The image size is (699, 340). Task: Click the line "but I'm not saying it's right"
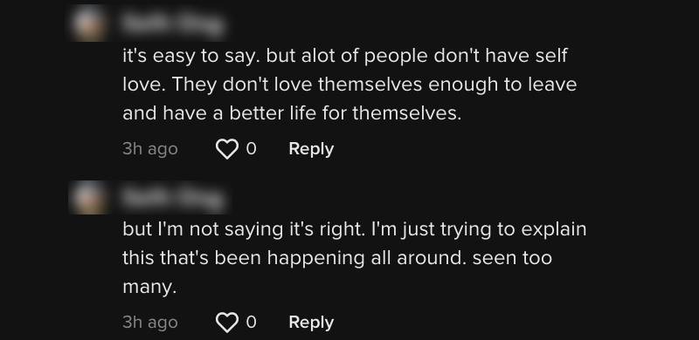355,230
